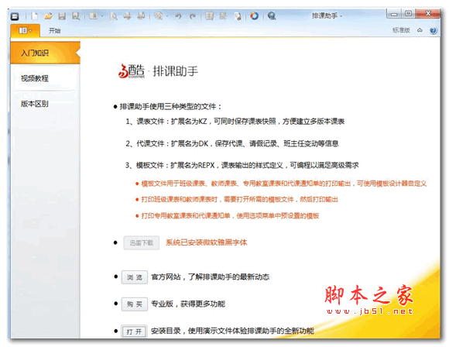The width and height of the screenshot is (449, 347).
Task: Open dropdown arrow next to zoom magnifier icon
Action: (167, 16)
